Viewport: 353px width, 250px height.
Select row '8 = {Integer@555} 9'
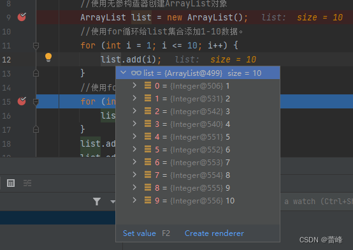tap(198, 187)
